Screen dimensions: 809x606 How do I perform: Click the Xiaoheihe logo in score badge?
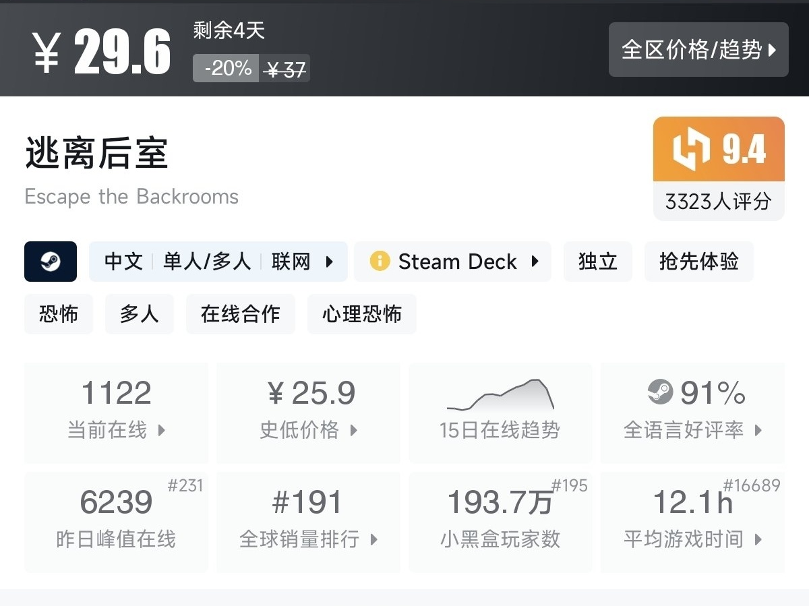691,149
